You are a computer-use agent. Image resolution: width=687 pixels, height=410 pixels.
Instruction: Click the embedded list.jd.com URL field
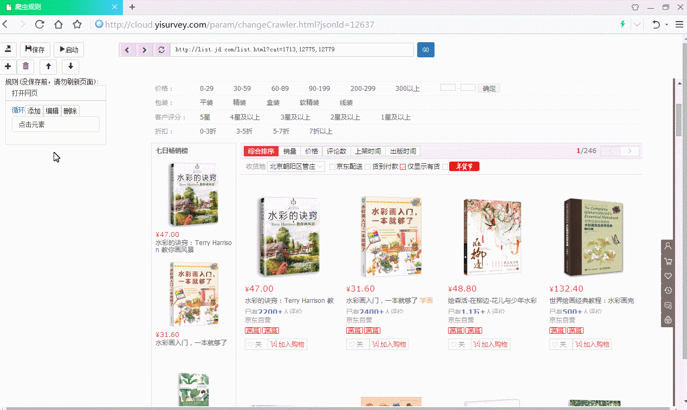tap(292, 50)
